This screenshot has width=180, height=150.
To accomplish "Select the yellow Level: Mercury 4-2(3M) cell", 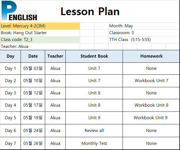I will pyautogui.click(x=40, y=26).
